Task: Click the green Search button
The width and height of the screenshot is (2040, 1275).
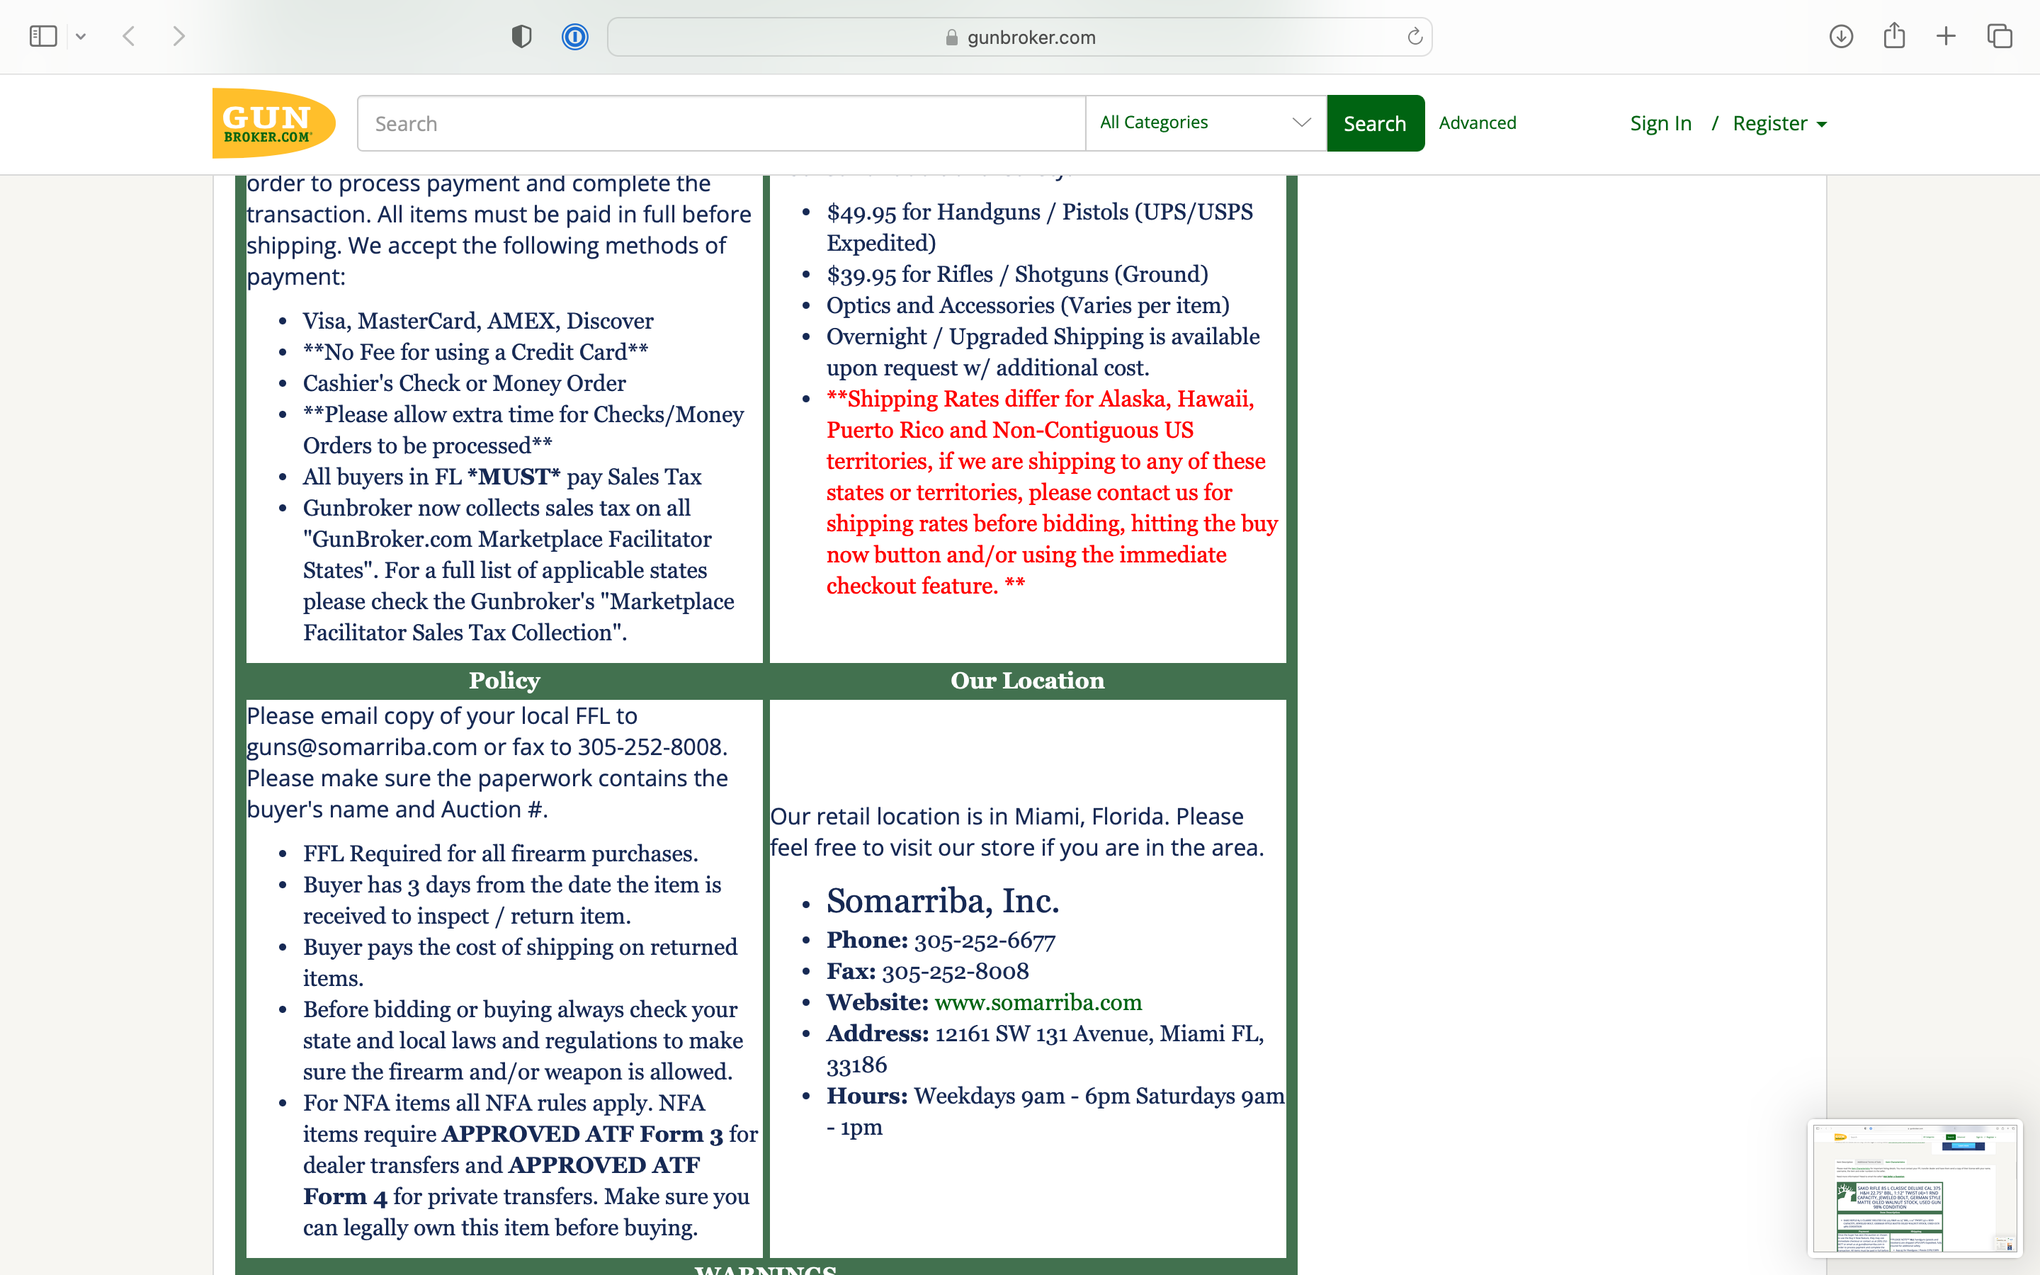Action: click(x=1375, y=124)
